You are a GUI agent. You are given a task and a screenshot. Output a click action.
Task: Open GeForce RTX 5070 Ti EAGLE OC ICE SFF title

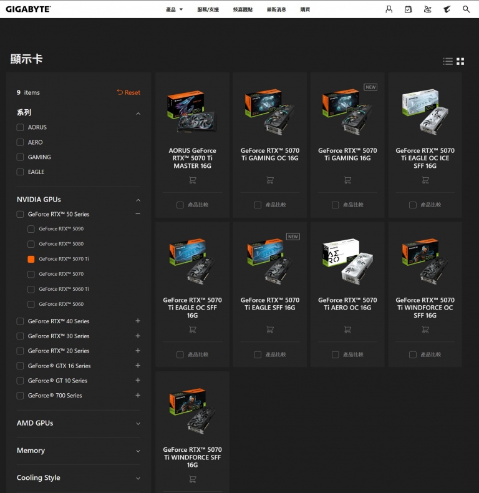pos(425,158)
